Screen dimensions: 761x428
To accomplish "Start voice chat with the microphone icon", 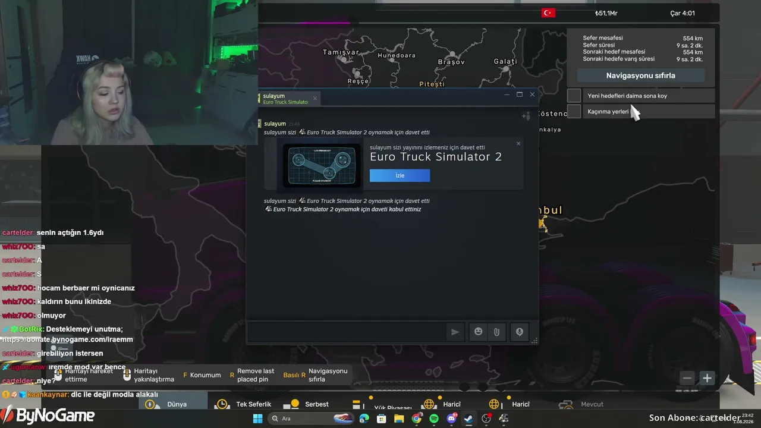I will pyautogui.click(x=519, y=332).
